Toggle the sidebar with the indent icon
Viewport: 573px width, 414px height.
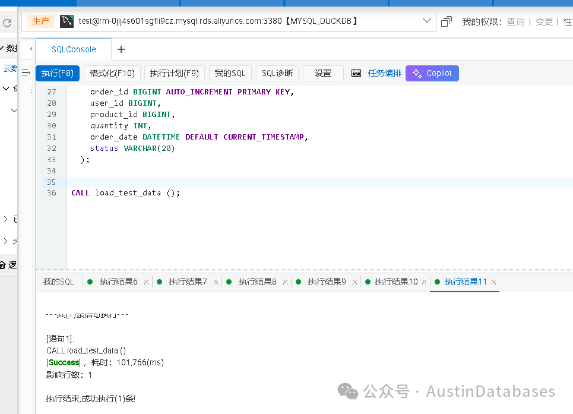coord(26,72)
